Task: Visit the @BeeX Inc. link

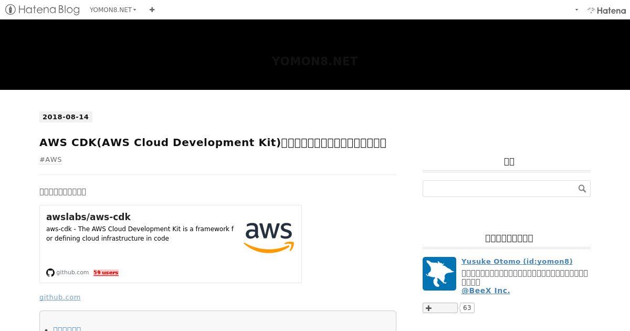Action: point(486,291)
